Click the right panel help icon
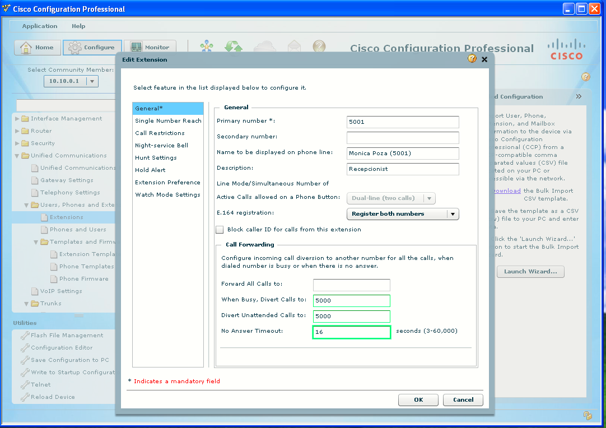This screenshot has width=606, height=428. click(585, 77)
